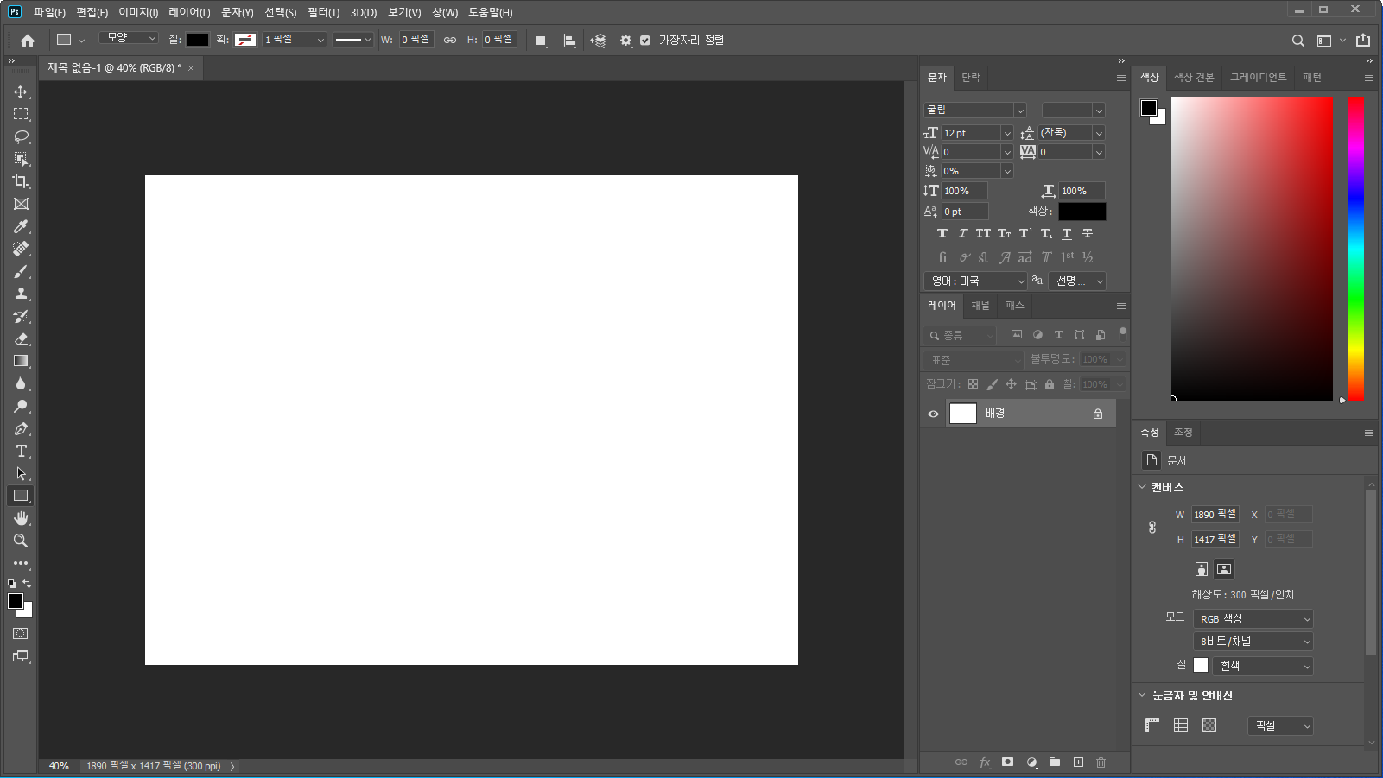Open the 문자 panel menu icon
This screenshot has height=778, width=1383.
point(1121,79)
